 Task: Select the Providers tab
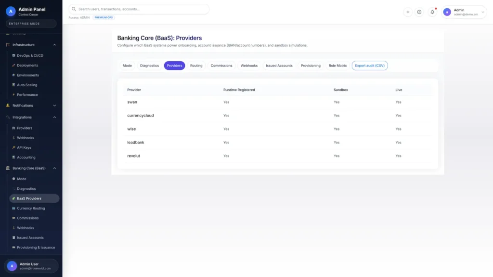click(174, 66)
